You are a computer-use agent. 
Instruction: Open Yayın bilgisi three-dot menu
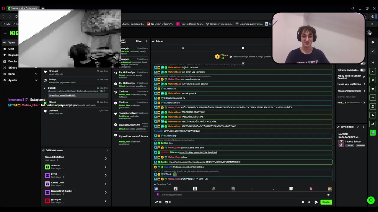(x=363, y=127)
